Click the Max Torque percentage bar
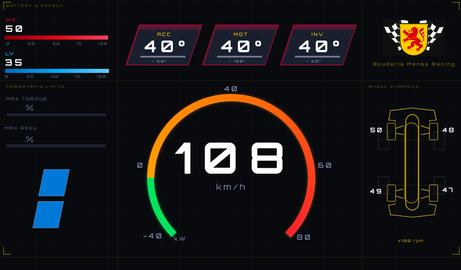 point(56,115)
